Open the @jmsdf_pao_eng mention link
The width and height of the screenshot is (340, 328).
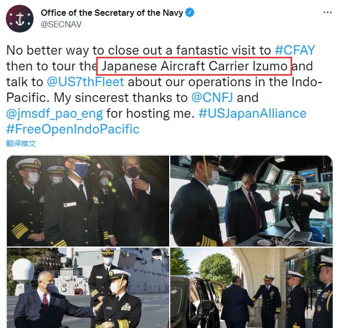(x=55, y=114)
